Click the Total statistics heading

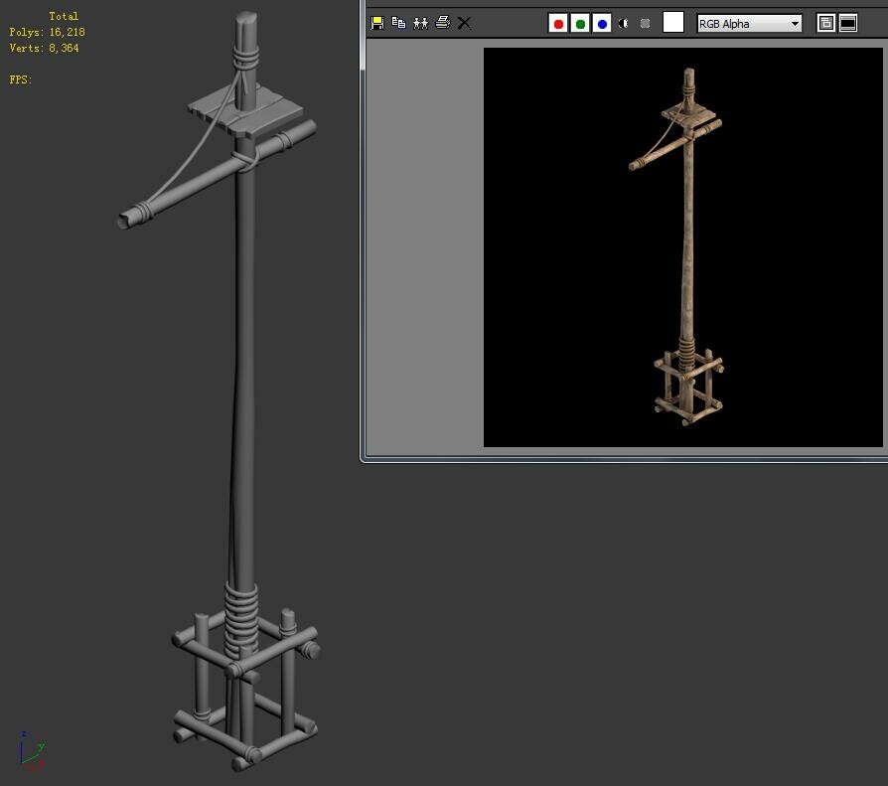(64, 16)
